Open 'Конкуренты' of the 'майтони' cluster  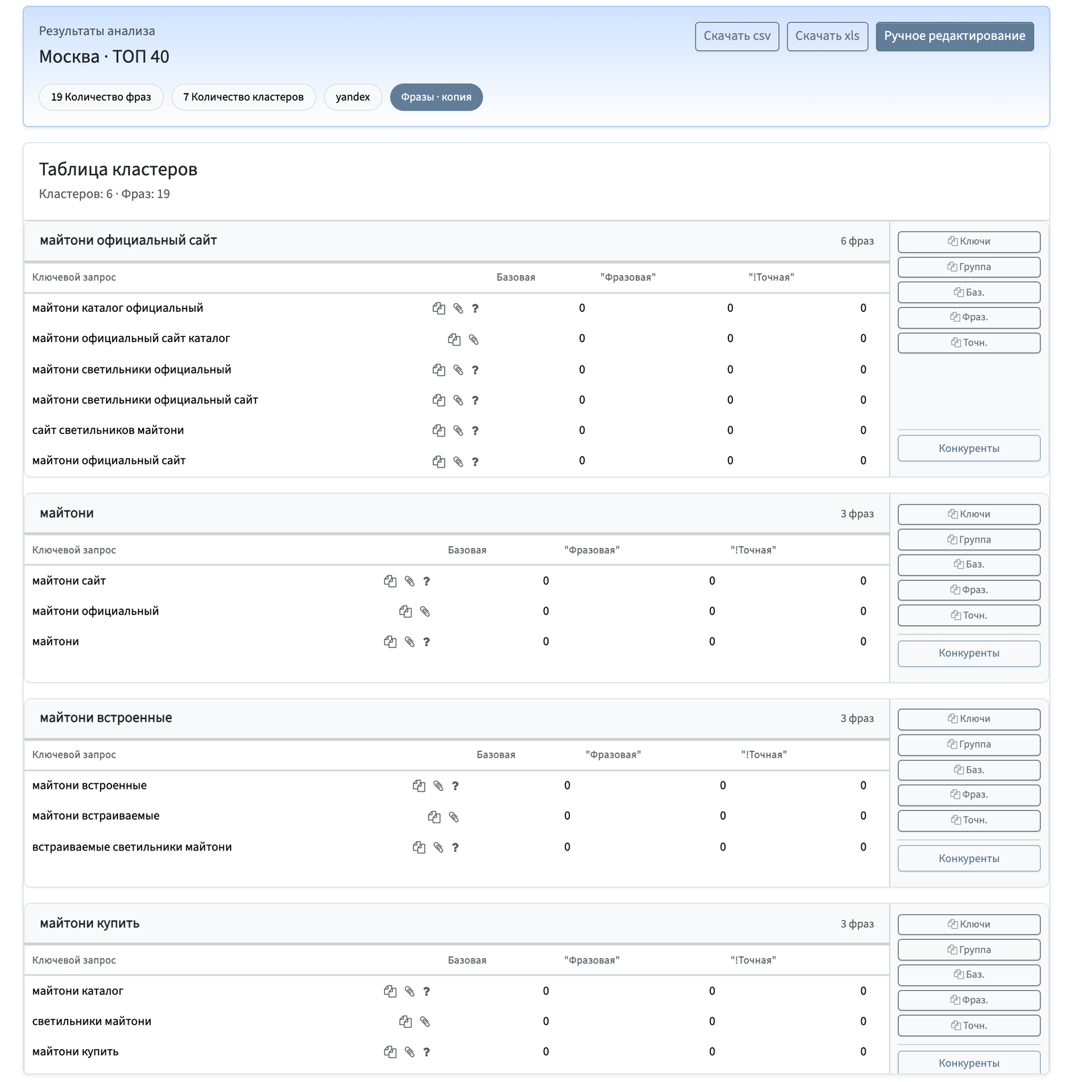pos(969,653)
